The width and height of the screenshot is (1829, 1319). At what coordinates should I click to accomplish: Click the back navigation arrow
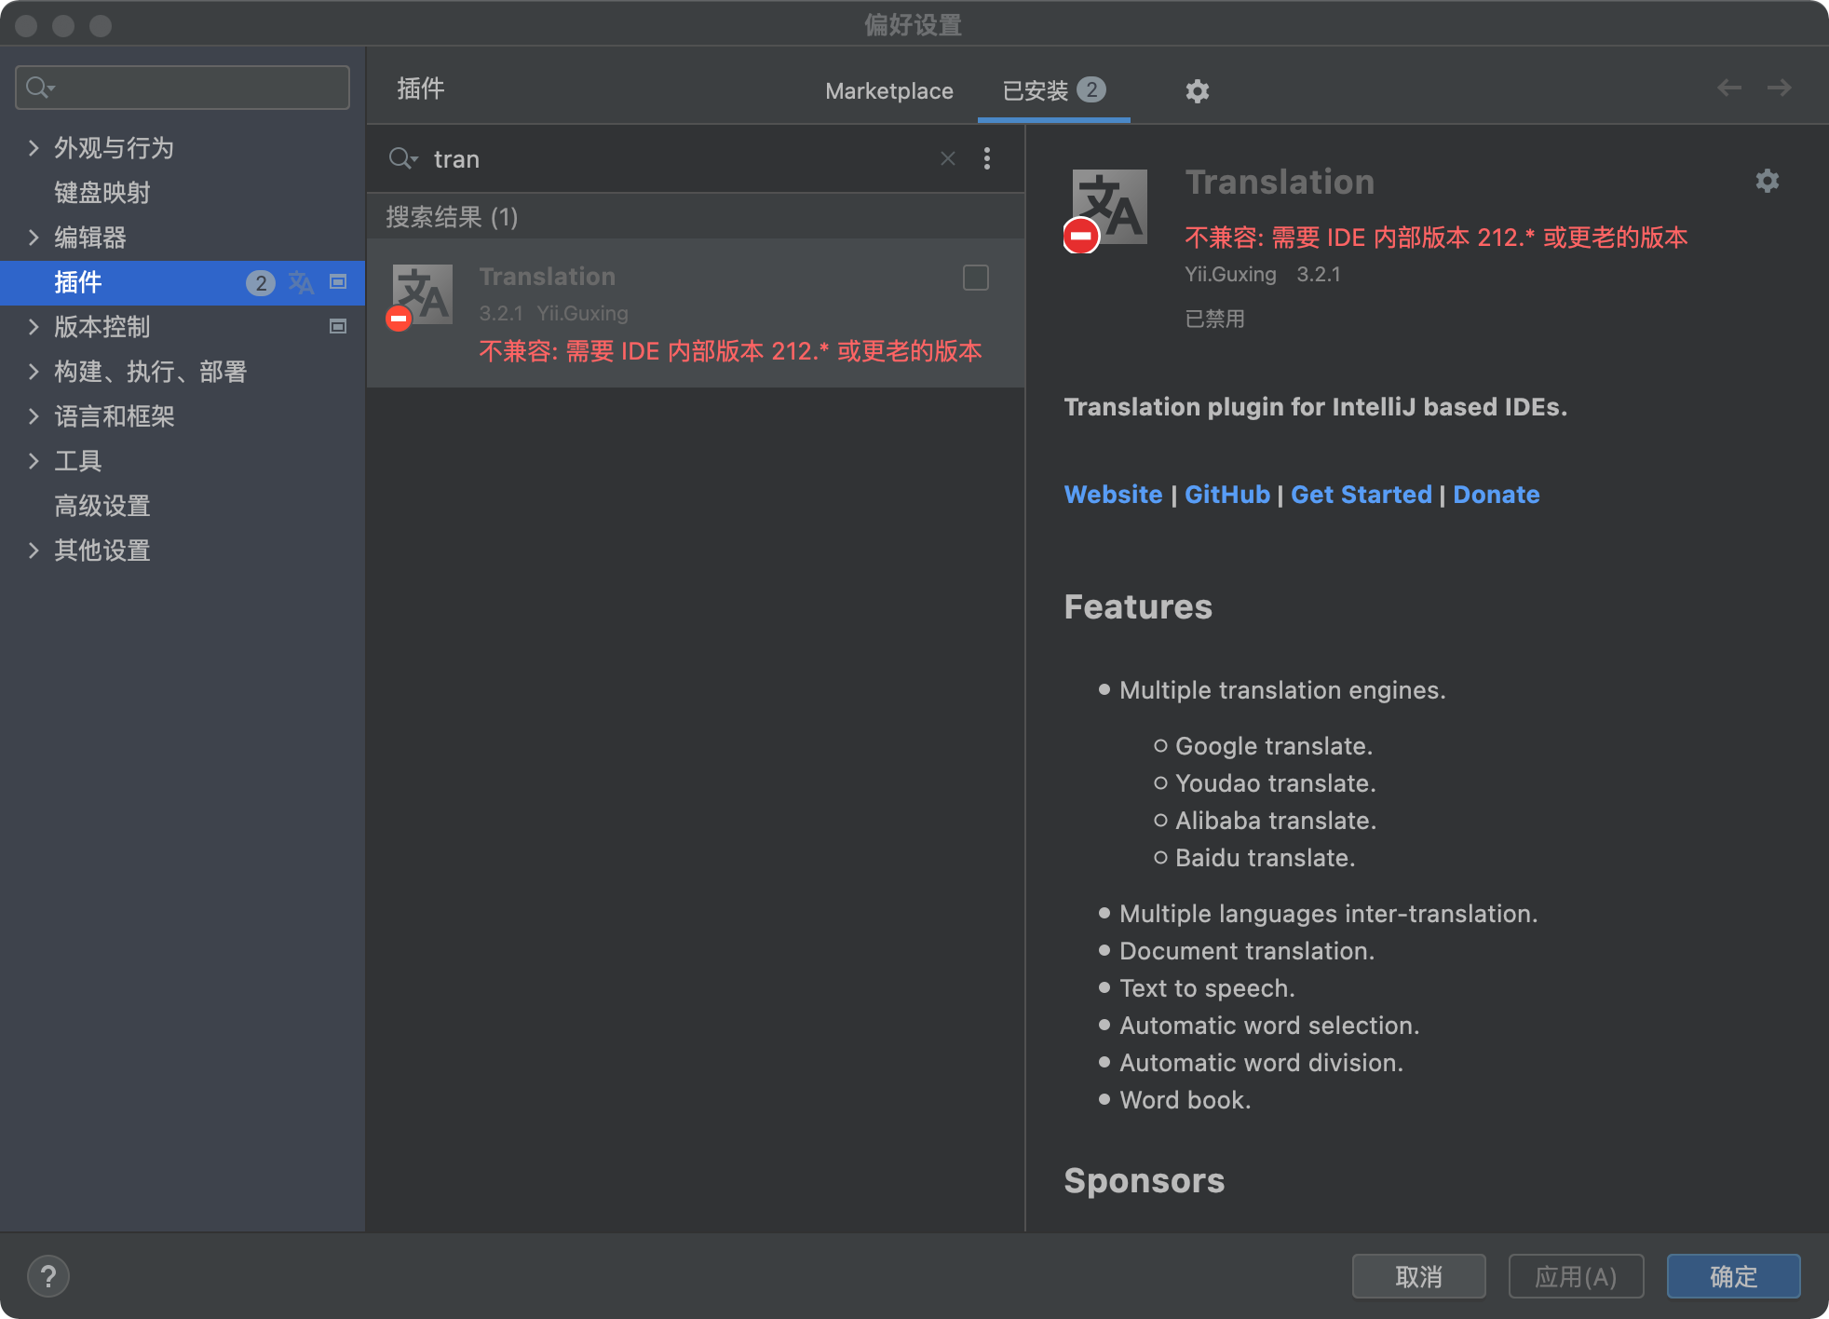[x=1729, y=87]
